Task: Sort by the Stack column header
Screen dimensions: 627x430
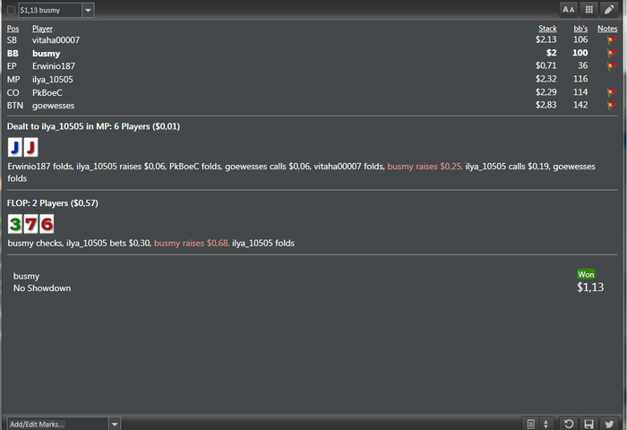Action: [x=547, y=29]
